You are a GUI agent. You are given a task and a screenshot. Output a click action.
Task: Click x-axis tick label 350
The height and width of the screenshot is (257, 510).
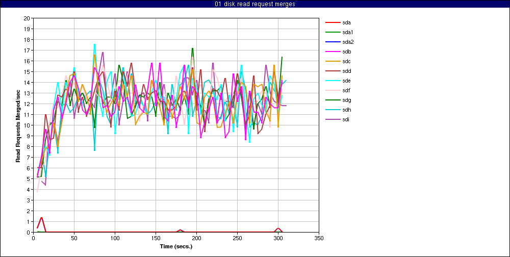pos(319,238)
